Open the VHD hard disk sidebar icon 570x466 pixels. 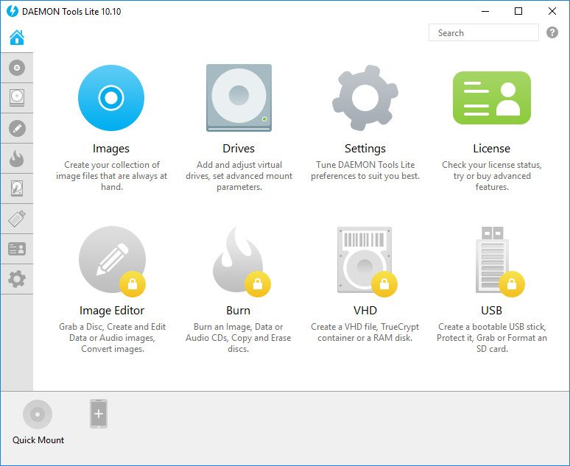pos(17,188)
